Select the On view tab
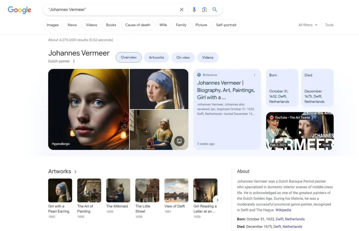 tap(183, 57)
